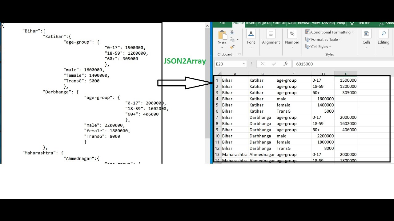Click the Tell me lightbulb icon
Image resolution: width=394 pixels, height=221 pixels.
point(352,23)
